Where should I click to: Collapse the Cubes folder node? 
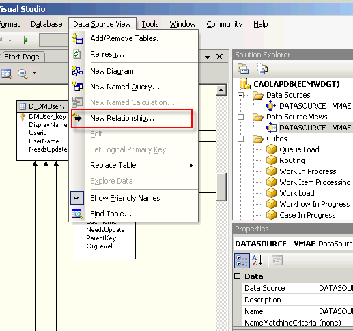pos(240,139)
